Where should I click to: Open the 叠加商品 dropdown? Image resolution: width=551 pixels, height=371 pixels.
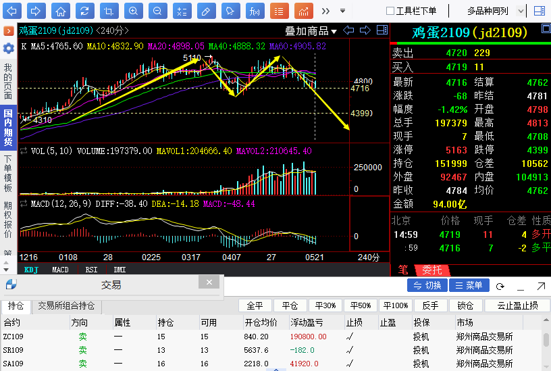click(311, 31)
